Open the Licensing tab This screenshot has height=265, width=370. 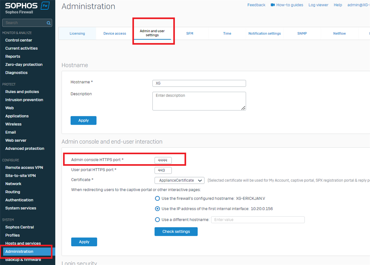[x=77, y=33]
